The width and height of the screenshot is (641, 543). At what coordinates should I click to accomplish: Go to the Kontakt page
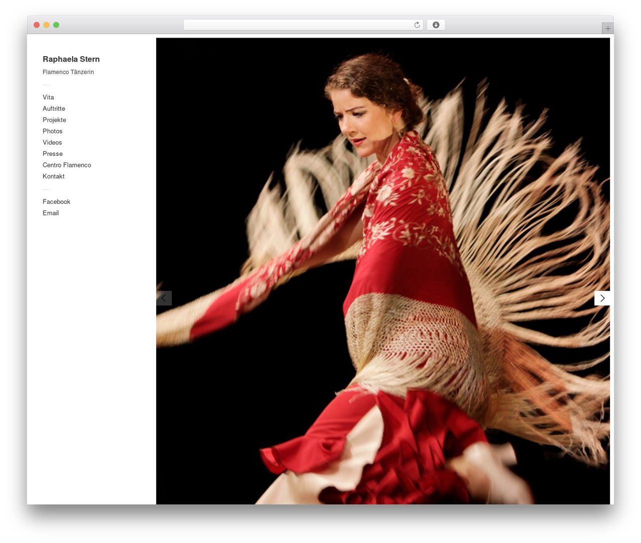pyautogui.click(x=54, y=176)
